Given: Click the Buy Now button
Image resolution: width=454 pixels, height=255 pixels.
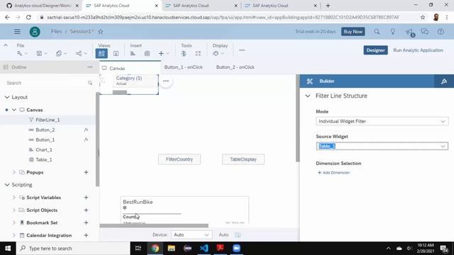Looking at the screenshot, I should coord(353,31).
